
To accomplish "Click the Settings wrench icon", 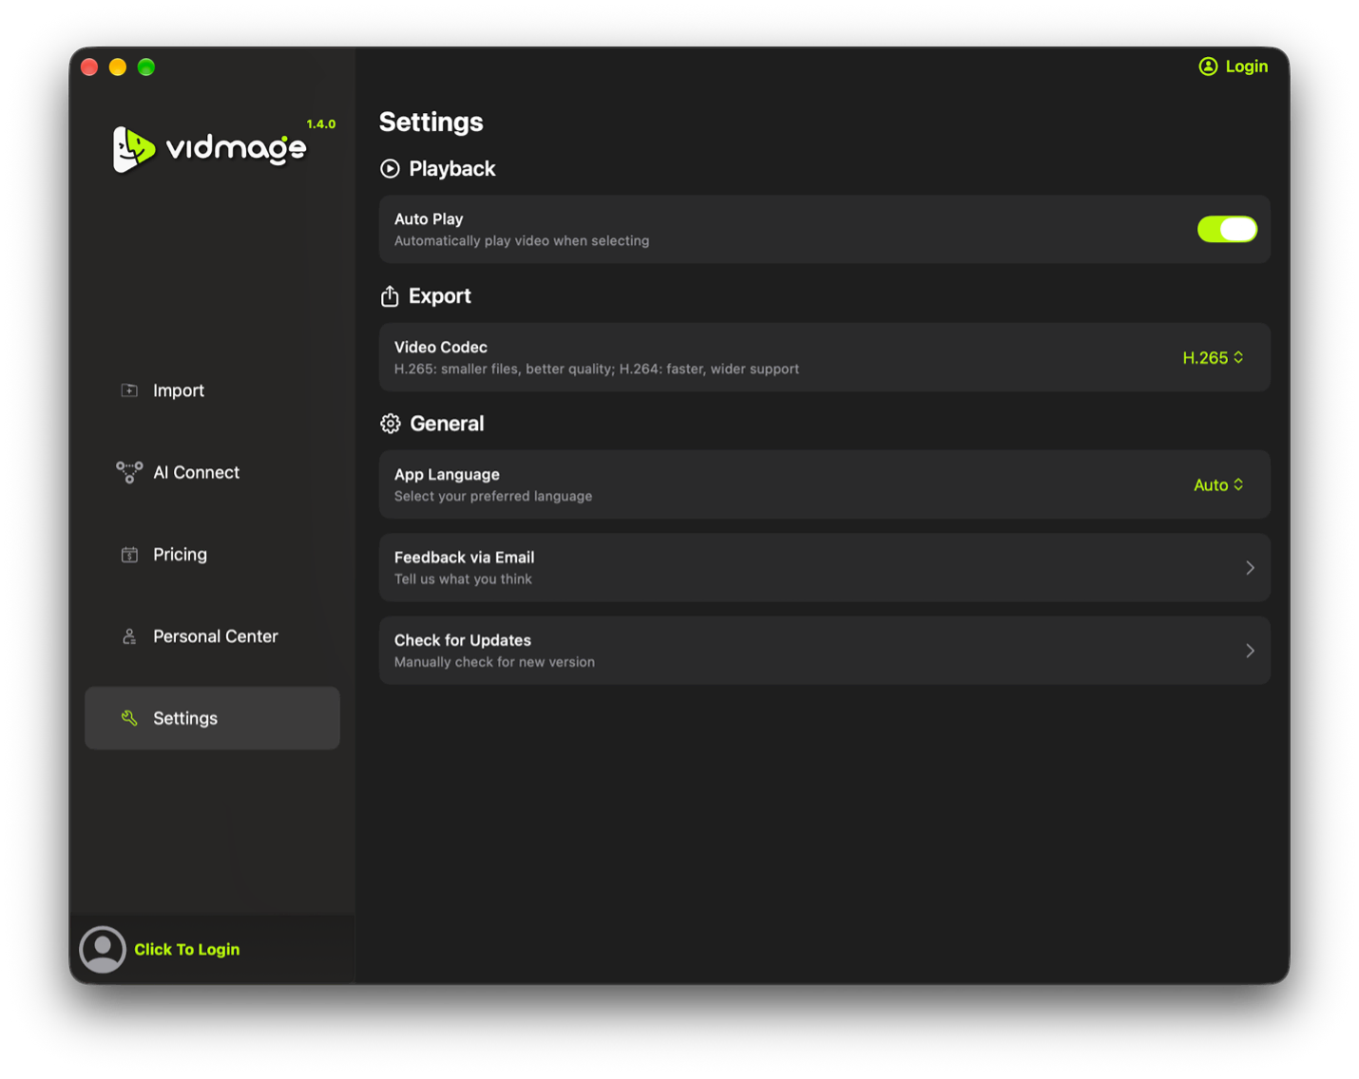I will tap(129, 718).
